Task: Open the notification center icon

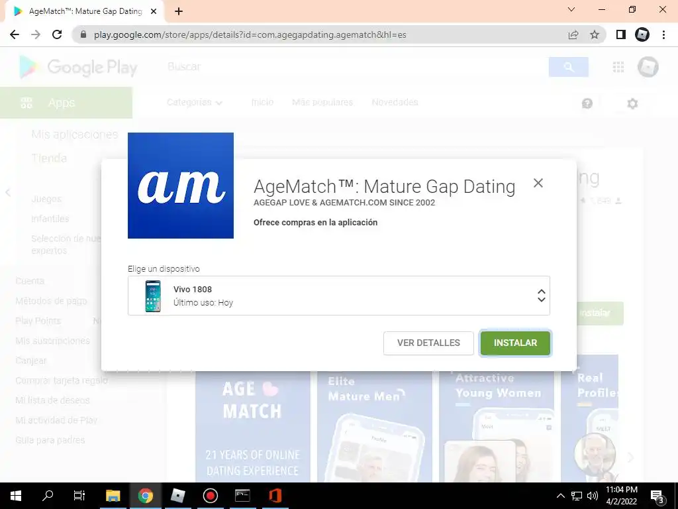Action: (x=657, y=496)
